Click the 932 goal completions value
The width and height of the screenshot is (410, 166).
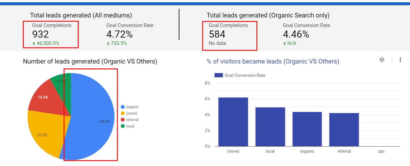coord(40,34)
